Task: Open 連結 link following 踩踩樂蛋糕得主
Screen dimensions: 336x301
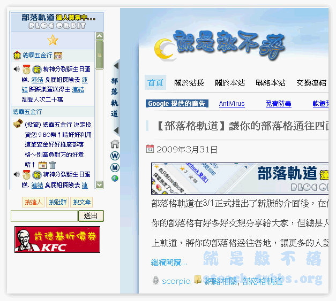Action: coord(78,90)
